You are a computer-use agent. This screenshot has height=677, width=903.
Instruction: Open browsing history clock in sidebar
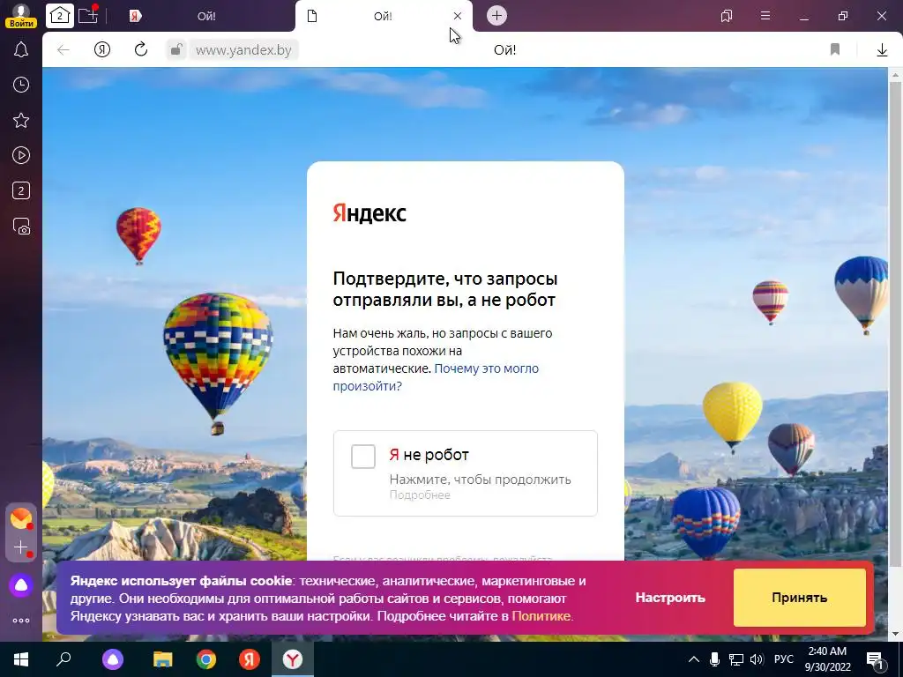click(x=21, y=86)
